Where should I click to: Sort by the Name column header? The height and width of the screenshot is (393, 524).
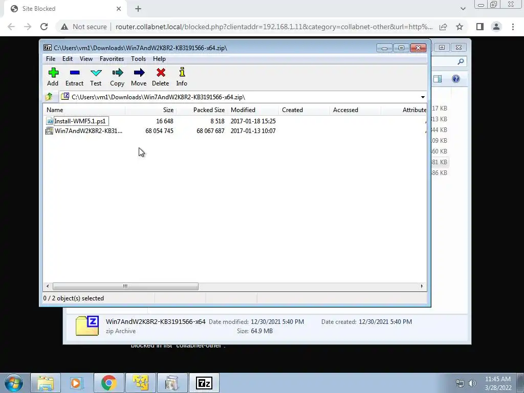click(x=84, y=110)
